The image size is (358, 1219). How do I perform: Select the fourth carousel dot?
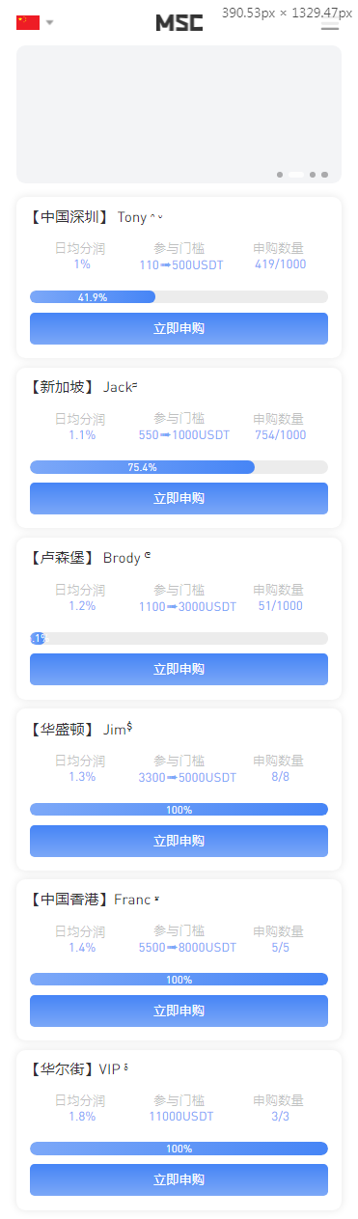tap(325, 175)
